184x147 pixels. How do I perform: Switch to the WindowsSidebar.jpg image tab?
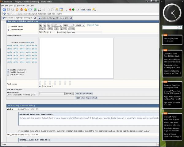55,18
